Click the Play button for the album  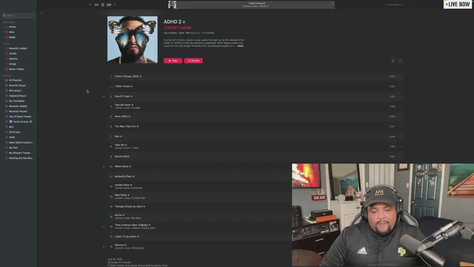coord(173,60)
